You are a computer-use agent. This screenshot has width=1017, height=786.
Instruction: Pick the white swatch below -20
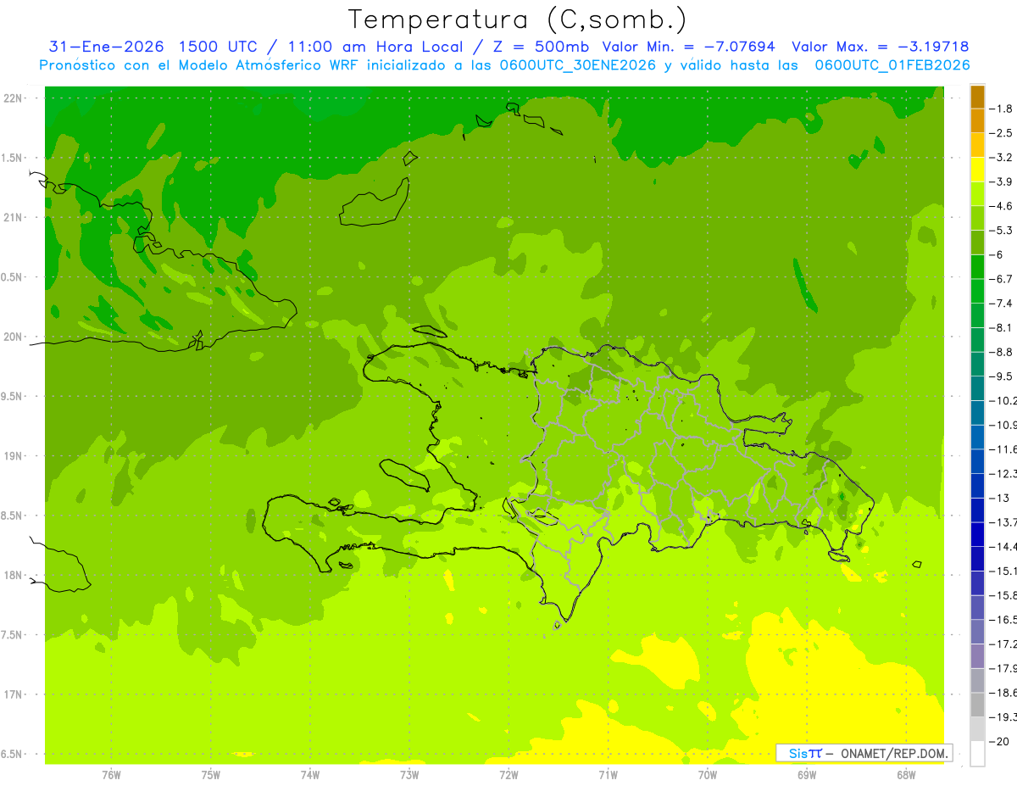pyautogui.click(x=977, y=753)
